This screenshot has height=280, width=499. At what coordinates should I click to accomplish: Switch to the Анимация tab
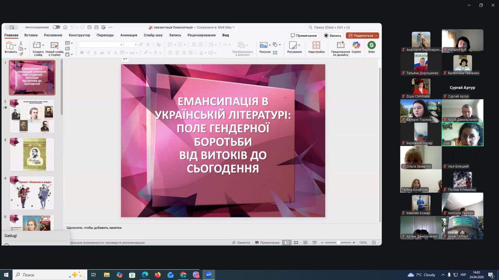coord(128,35)
